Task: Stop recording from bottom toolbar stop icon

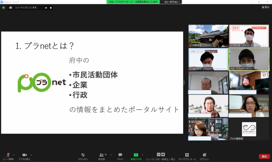Action: point(163,154)
